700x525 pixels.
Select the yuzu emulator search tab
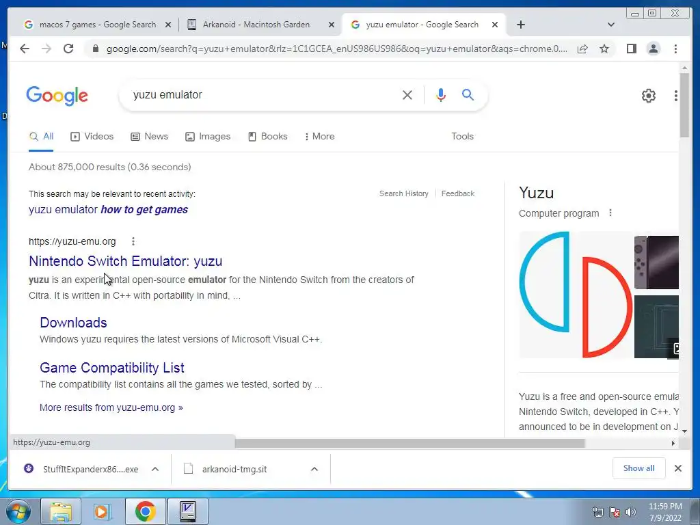click(x=422, y=25)
